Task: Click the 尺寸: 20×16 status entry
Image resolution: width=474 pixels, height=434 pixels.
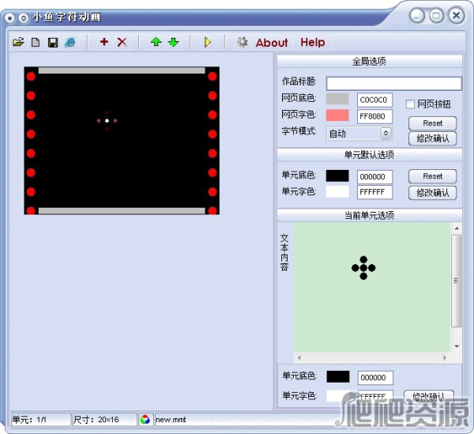Action: click(104, 420)
